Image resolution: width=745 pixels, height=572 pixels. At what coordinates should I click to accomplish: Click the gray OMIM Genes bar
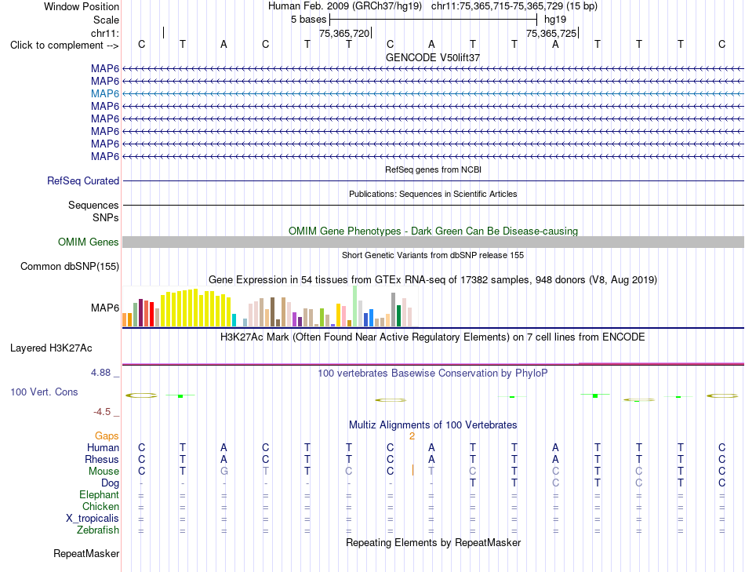(x=433, y=242)
